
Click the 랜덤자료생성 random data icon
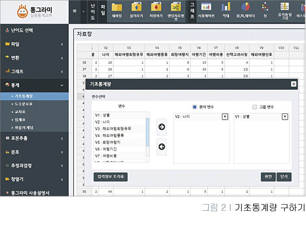coord(176,7)
